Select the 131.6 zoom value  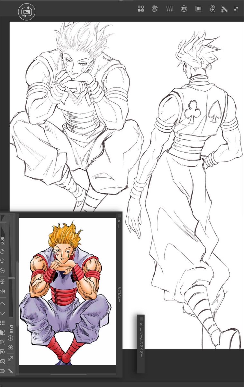tap(11, 329)
